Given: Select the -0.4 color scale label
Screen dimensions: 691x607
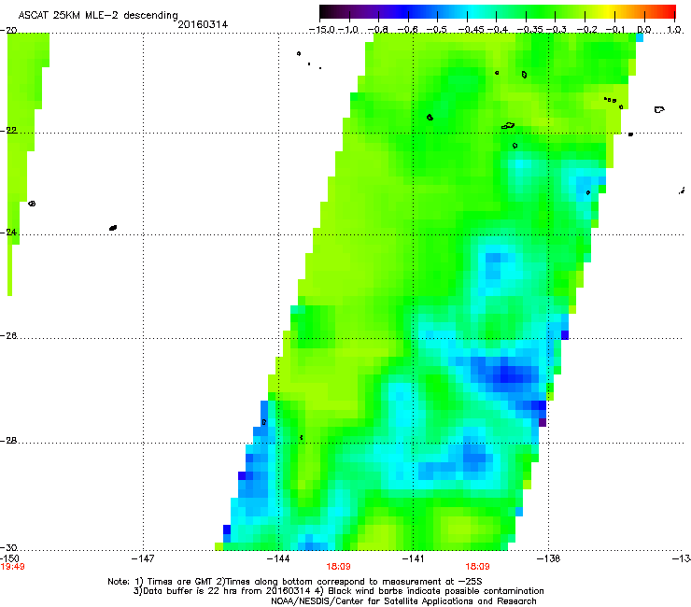Looking at the screenshot, I should (496, 30).
